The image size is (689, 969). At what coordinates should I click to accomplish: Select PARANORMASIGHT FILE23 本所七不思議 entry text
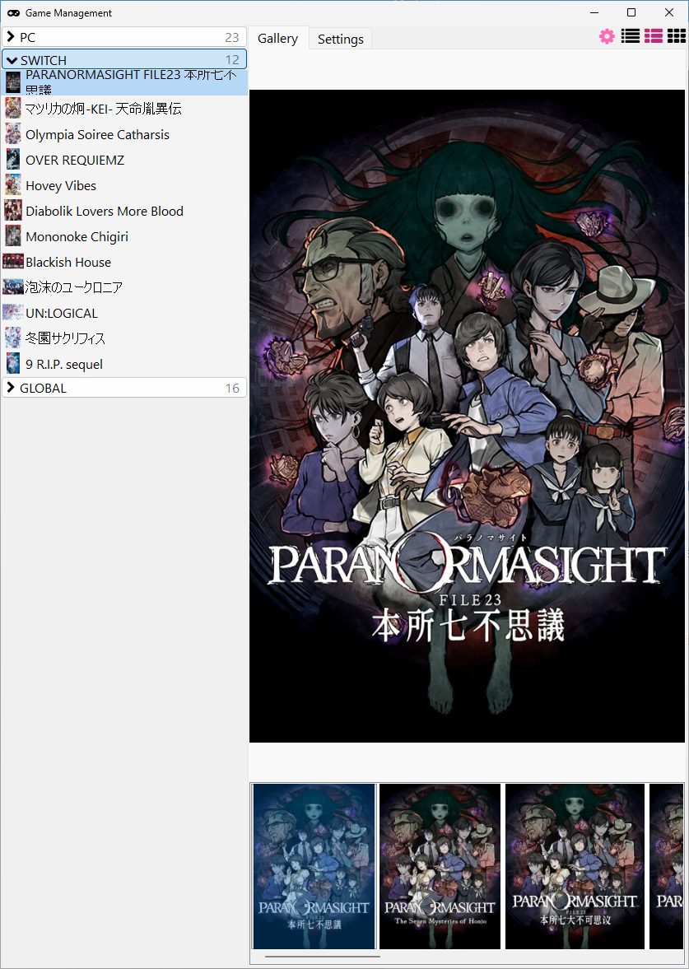coord(131,83)
